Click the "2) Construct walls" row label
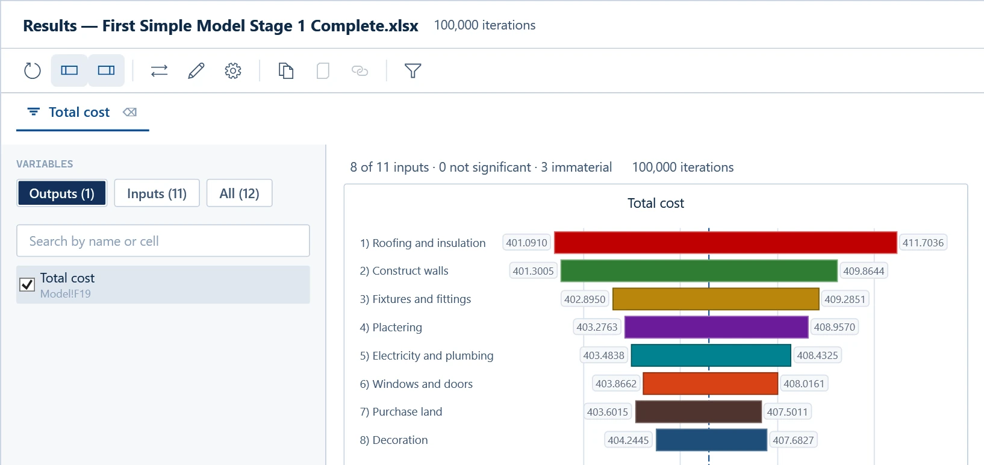 pos(404,271)
